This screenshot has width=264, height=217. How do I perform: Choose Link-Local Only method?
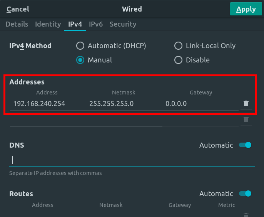[205, 46]
